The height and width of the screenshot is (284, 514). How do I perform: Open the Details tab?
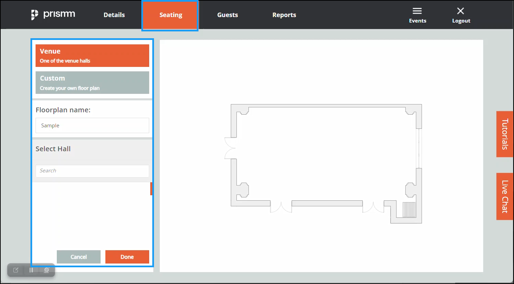(114, 15)
